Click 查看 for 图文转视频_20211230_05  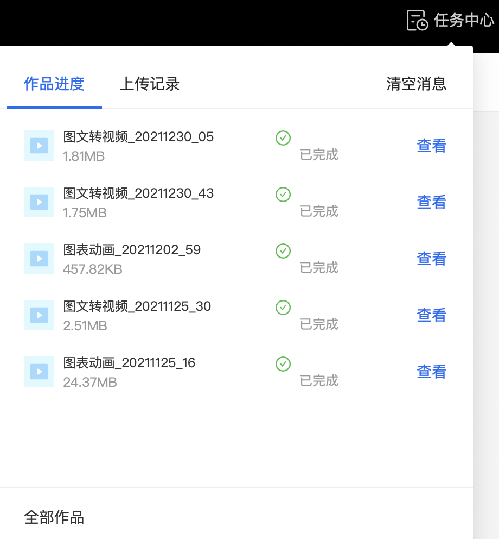[431, 146]
